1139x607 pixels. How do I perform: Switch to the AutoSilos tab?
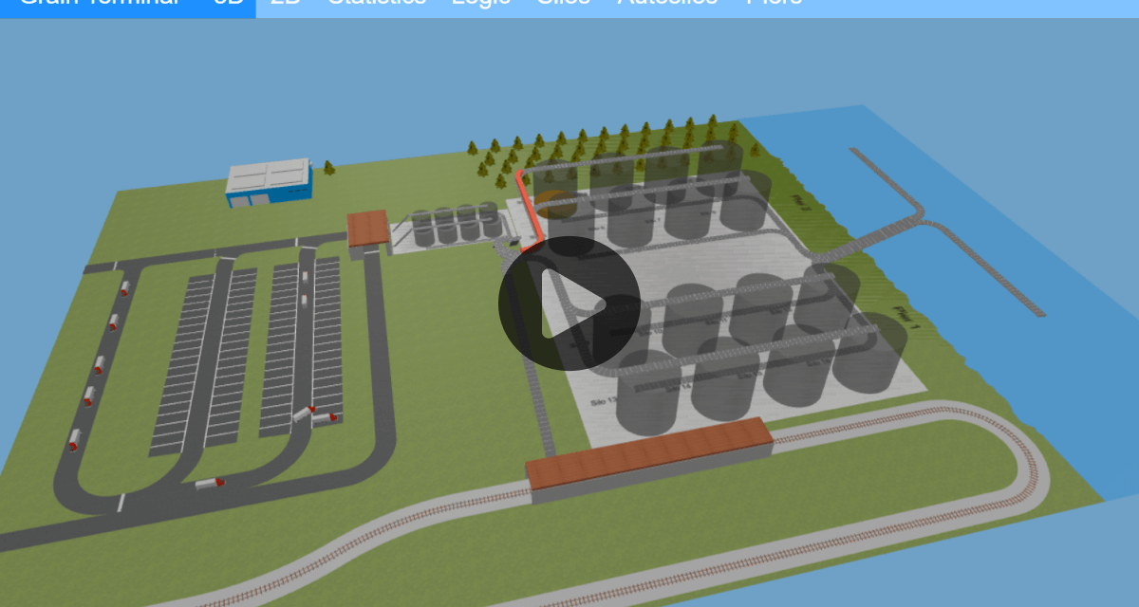coord(667,3)
